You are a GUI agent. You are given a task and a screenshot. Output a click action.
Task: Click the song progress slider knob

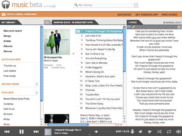coord(96,132)
